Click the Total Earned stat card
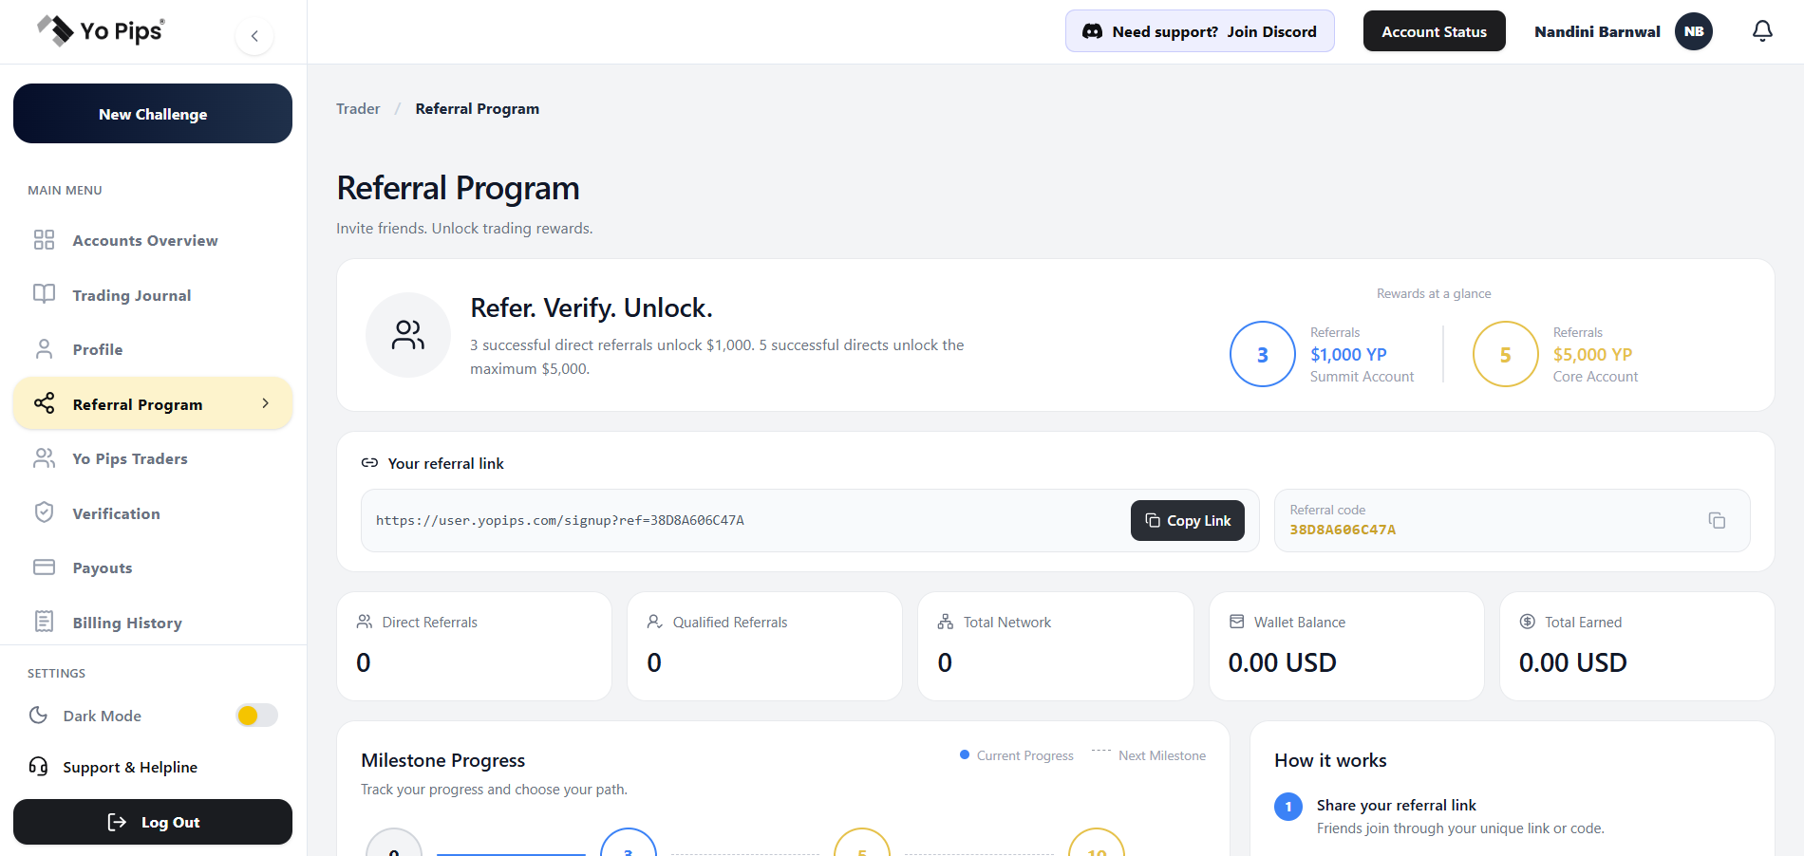Screen dimensions: 1804x856 (x=1637, y=646)
